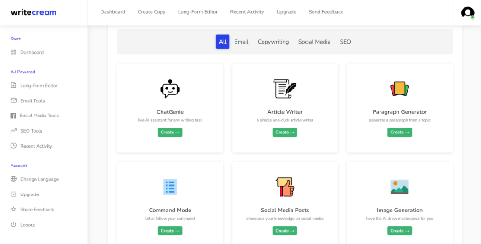Click the ChatGenie card title
Viewport: 481px width, 244px height.
coord(170,112)
